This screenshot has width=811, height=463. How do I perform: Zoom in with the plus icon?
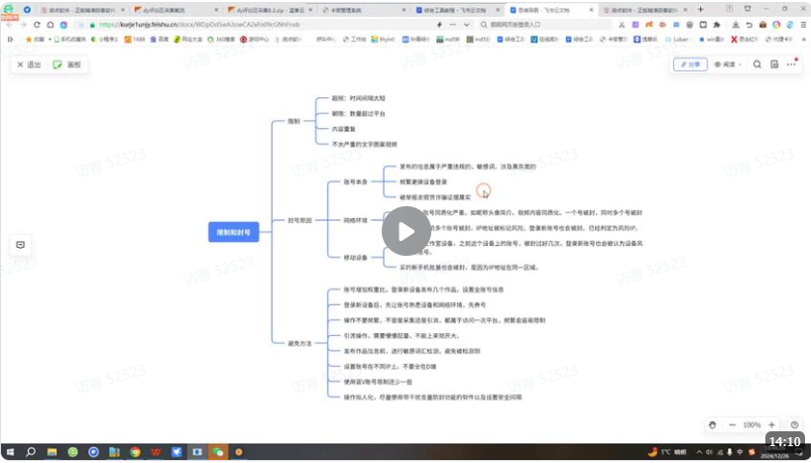pyautogui.click(x=771, y=424)
